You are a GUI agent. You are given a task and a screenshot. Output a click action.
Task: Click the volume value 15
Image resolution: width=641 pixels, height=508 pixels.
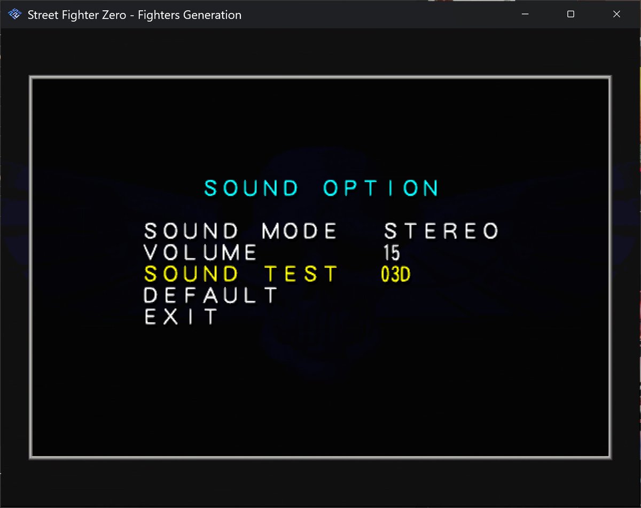point(392,252)
